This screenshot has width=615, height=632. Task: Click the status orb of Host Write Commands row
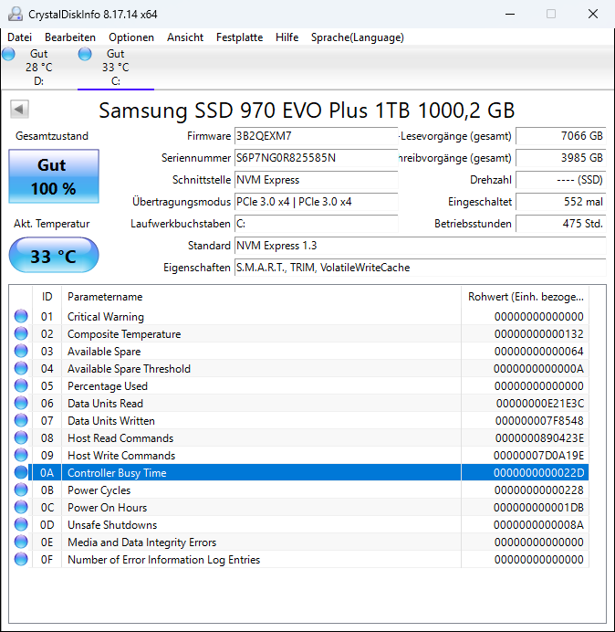(21, 455)
